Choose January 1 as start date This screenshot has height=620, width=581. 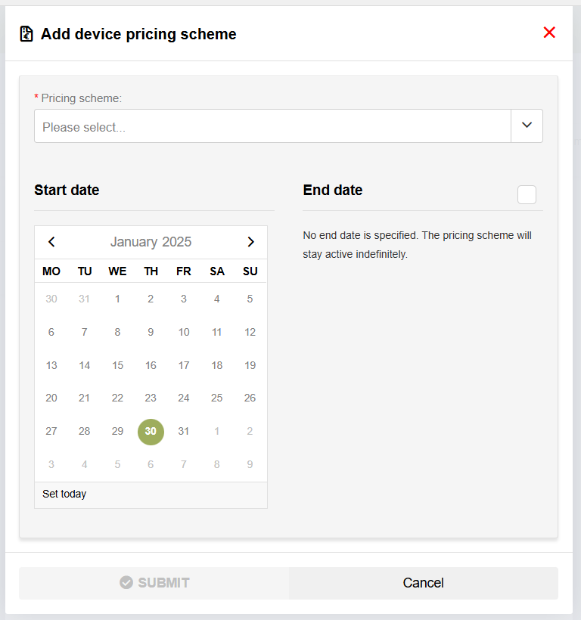(117, 299)
